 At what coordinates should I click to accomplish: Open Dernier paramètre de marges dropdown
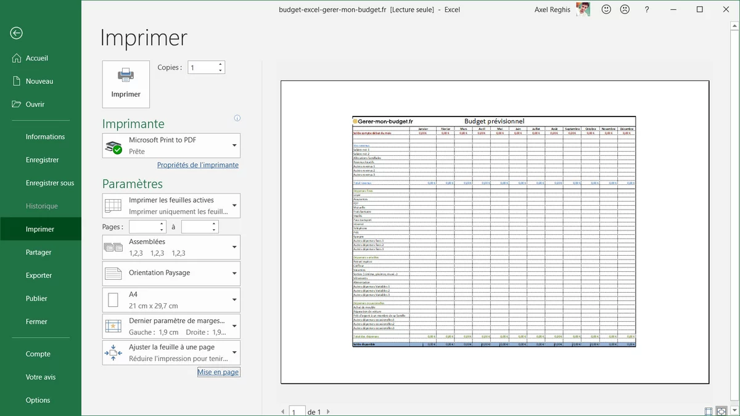(x=234, y=326)
